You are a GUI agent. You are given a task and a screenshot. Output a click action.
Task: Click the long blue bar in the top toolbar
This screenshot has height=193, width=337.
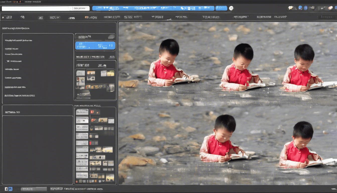coord(153,8)
